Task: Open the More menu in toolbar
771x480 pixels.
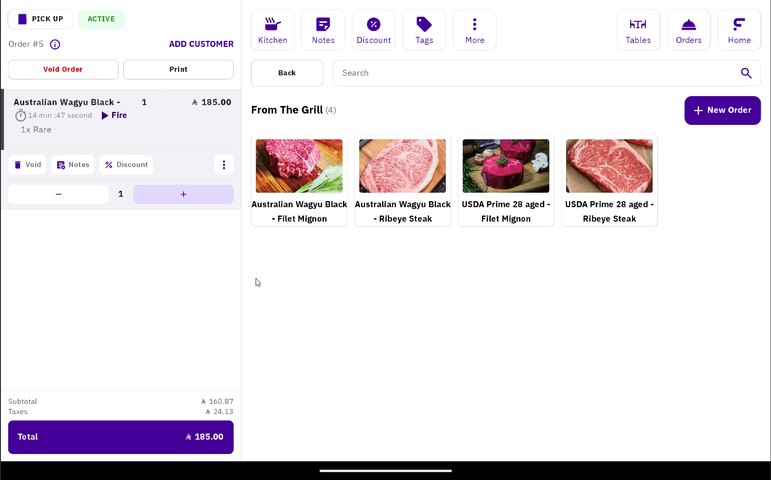Action: (474, 30)
